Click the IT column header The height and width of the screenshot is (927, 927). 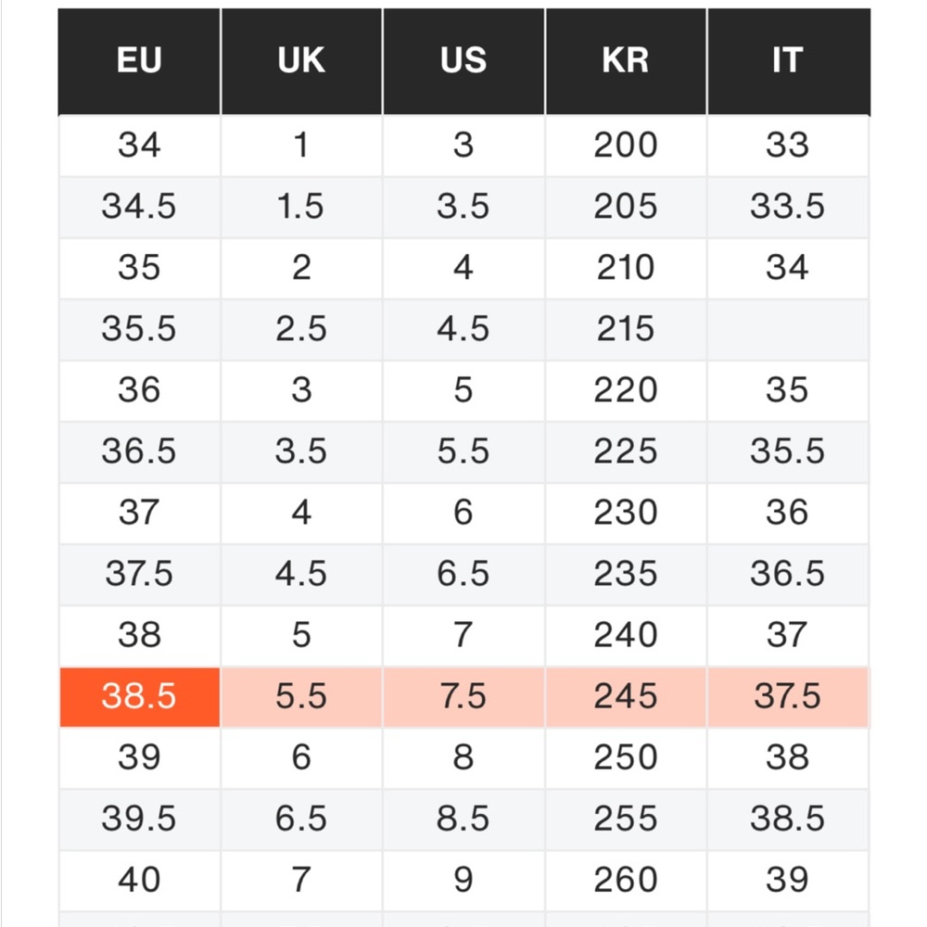[x=788, y=61]
